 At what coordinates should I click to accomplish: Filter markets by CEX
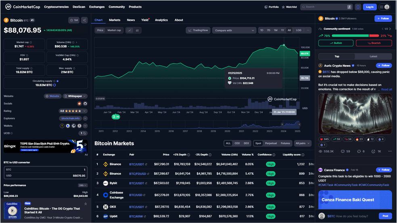(x=237, y=143)
